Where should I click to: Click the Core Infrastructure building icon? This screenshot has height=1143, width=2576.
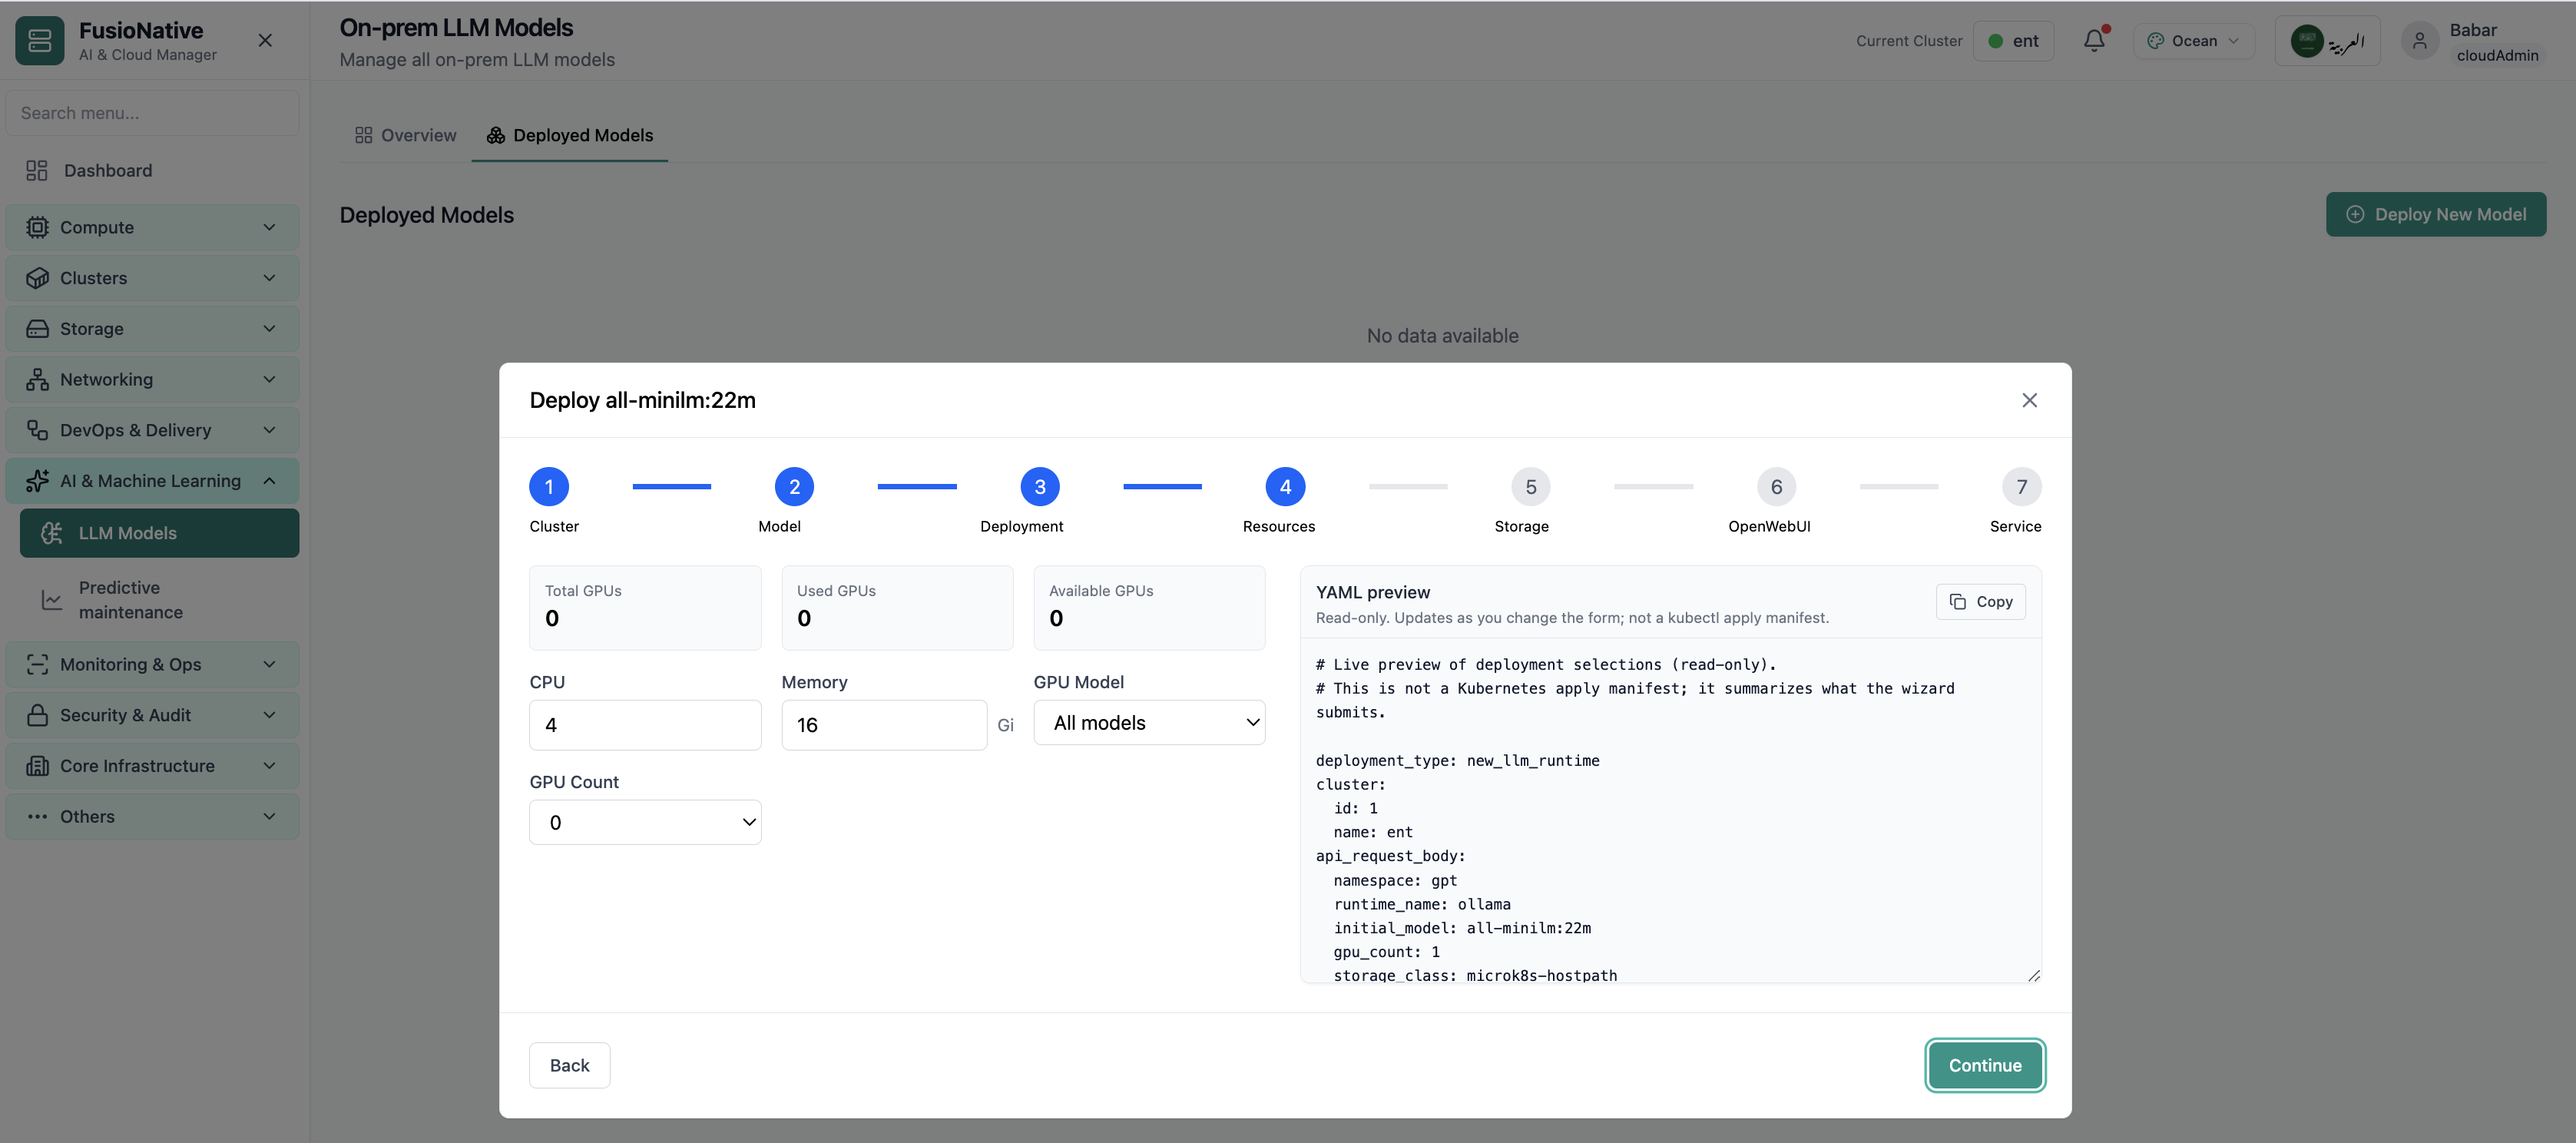tap(37, 766)
